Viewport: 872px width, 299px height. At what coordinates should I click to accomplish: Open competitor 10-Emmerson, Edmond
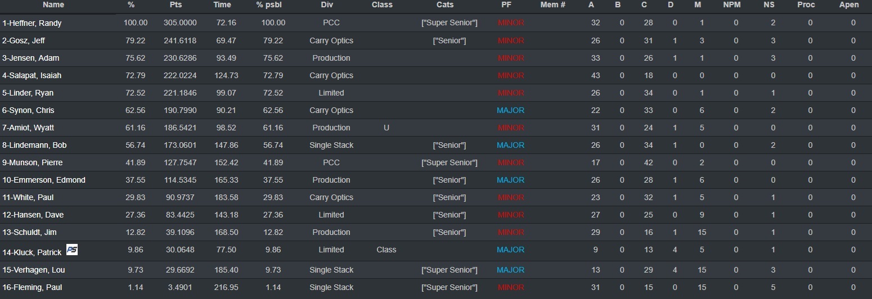click(44, 180)
